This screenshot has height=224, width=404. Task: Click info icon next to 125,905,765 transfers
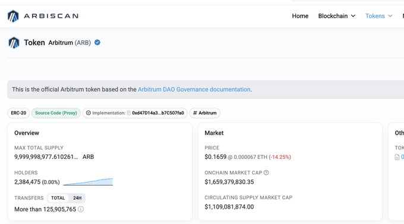pyautogui.click(x=81, y=209)
